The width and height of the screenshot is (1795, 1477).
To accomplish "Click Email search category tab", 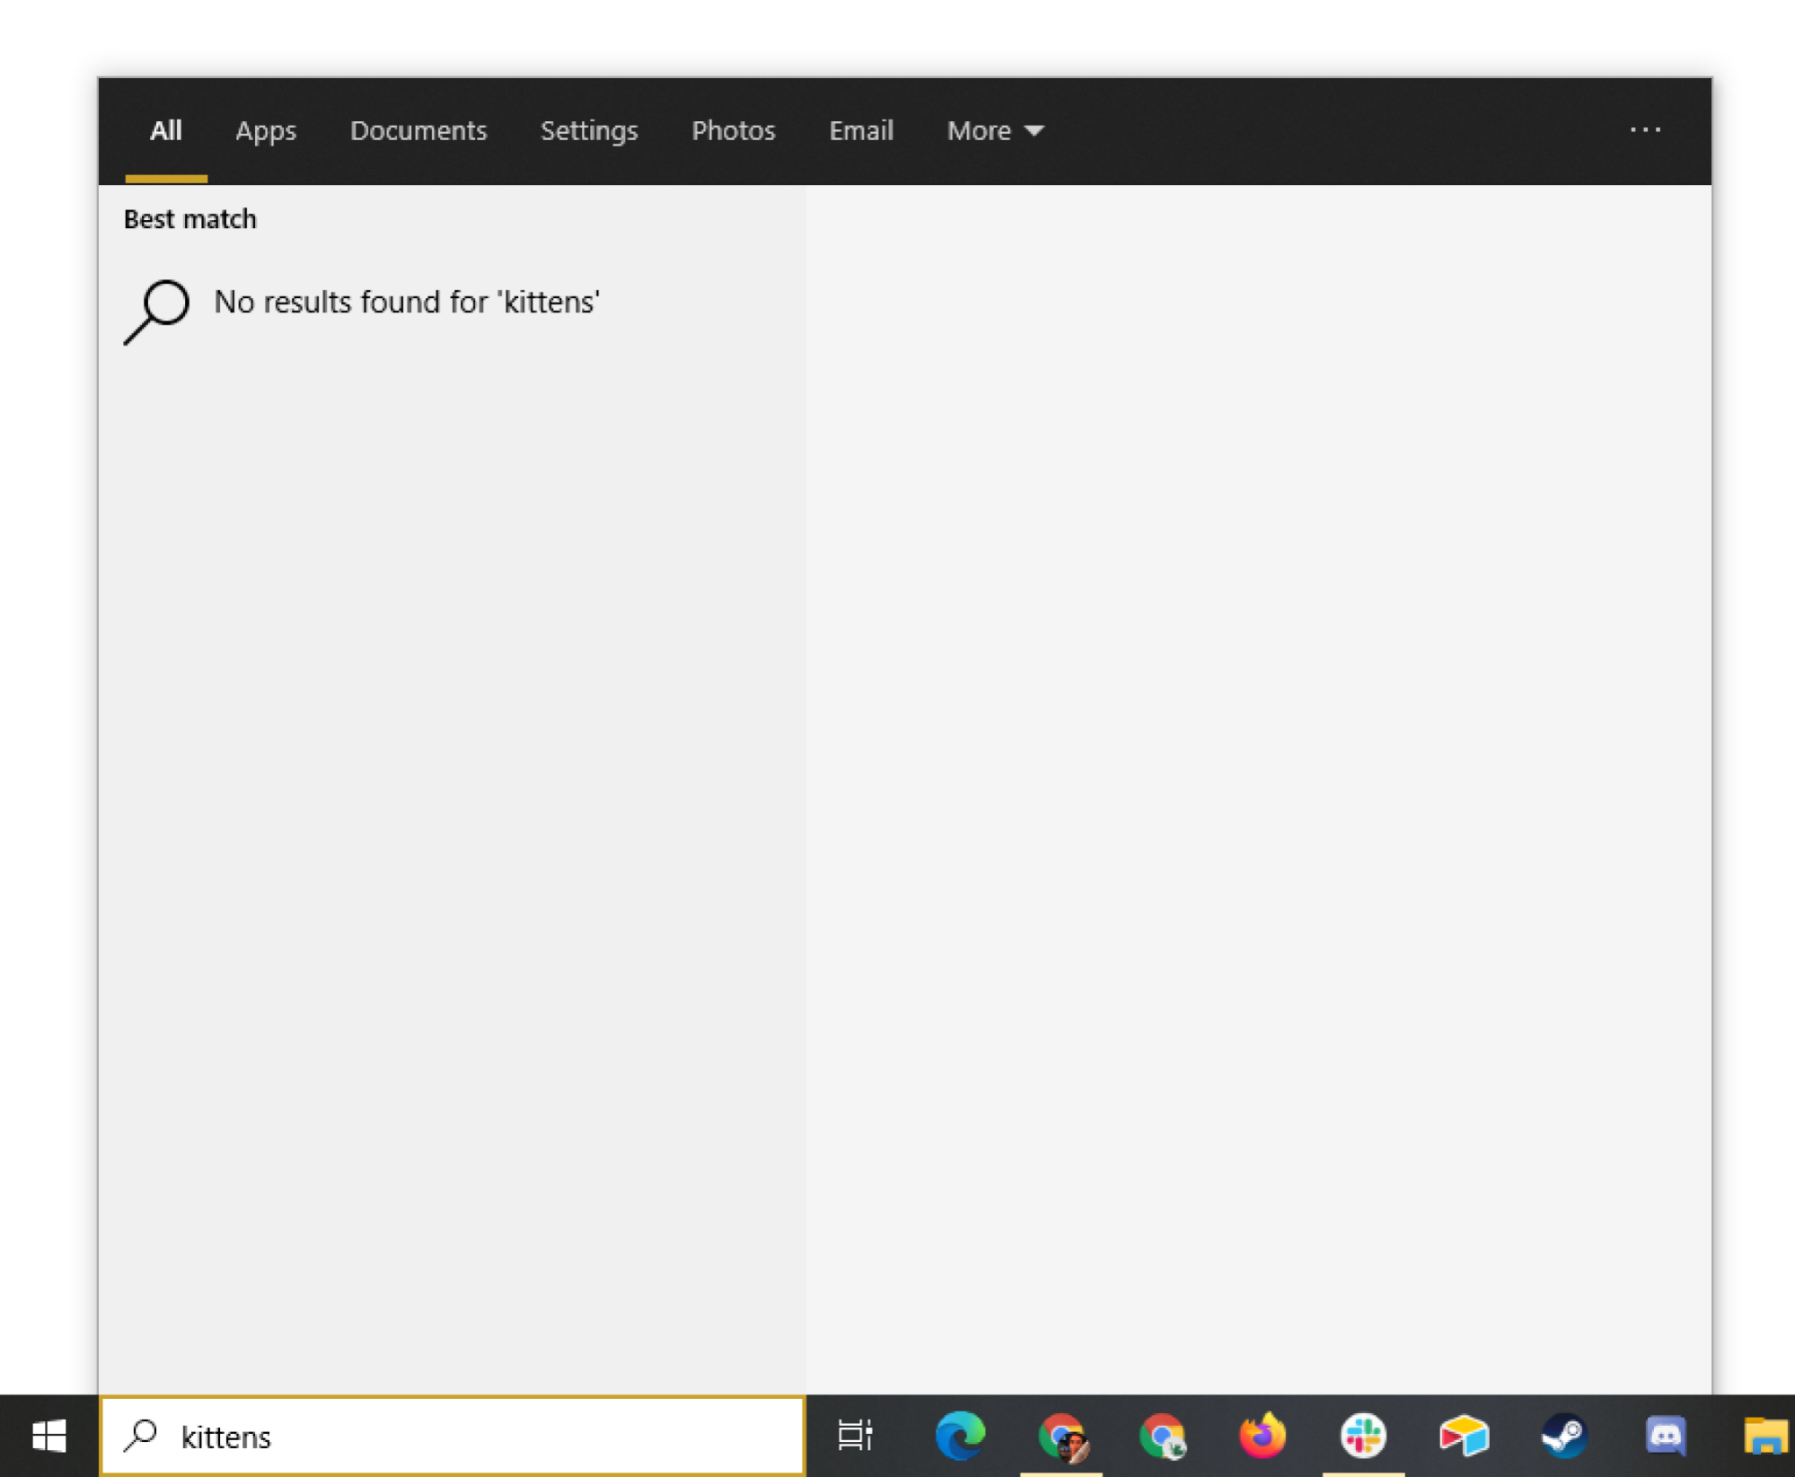I will click(x=860, y=131).
